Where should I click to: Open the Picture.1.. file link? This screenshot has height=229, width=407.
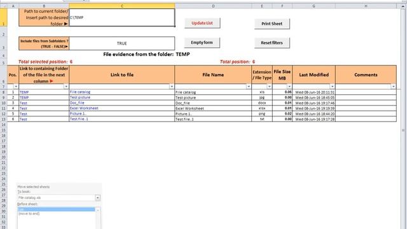point(78,114)
